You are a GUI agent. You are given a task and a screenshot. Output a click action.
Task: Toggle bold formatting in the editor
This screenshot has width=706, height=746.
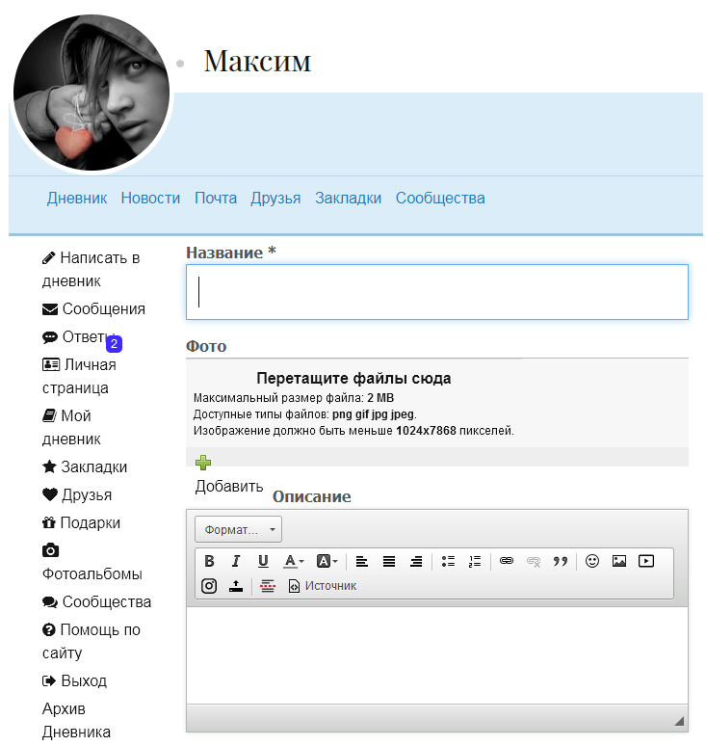[209, 561]
